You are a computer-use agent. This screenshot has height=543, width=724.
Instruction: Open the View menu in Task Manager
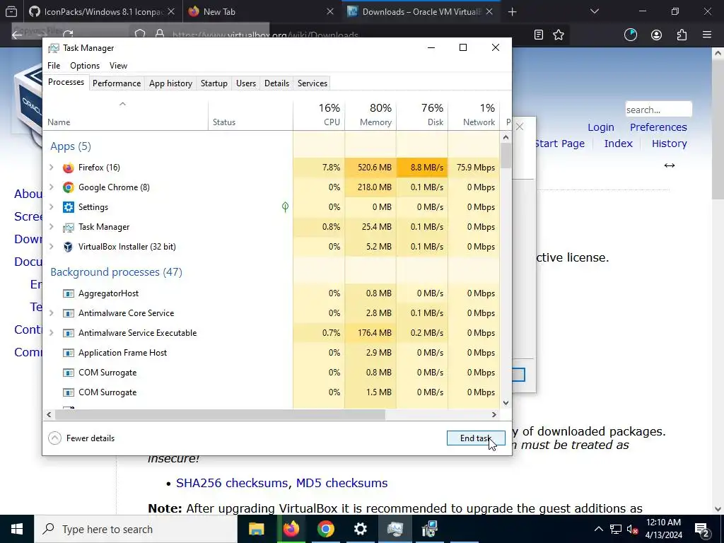coord(118,66)
